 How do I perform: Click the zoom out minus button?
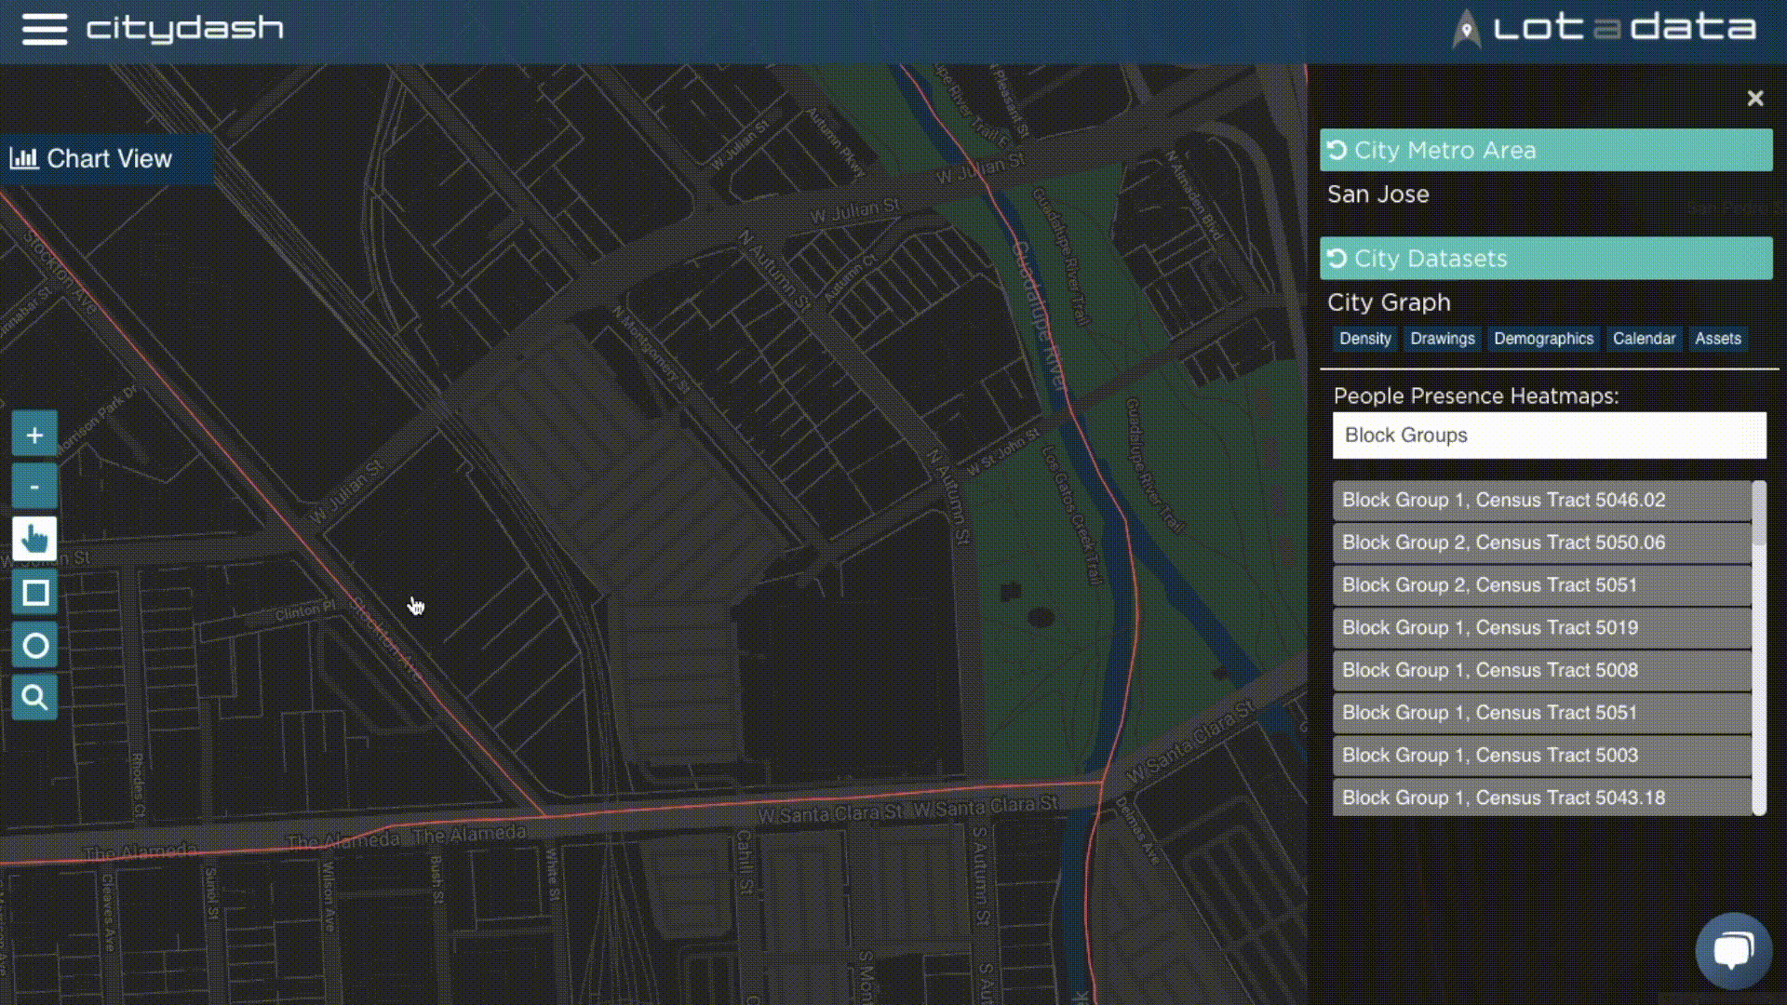(x=34, y=487)
